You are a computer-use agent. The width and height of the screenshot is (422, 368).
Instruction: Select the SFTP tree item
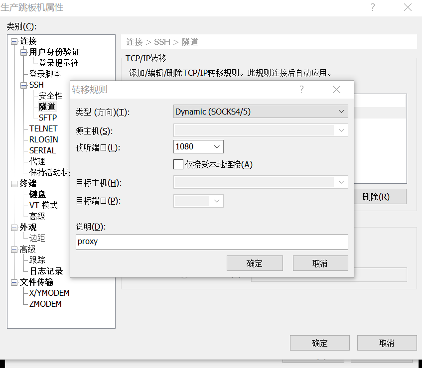click(x=47, y=117)
